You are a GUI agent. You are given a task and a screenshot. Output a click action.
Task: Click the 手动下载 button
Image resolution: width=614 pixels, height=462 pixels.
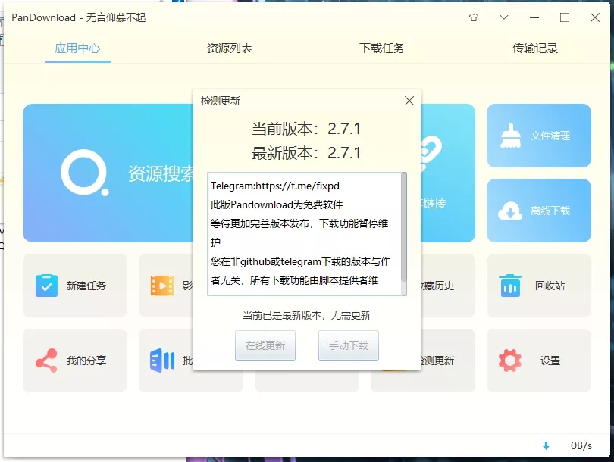(349, 345)
